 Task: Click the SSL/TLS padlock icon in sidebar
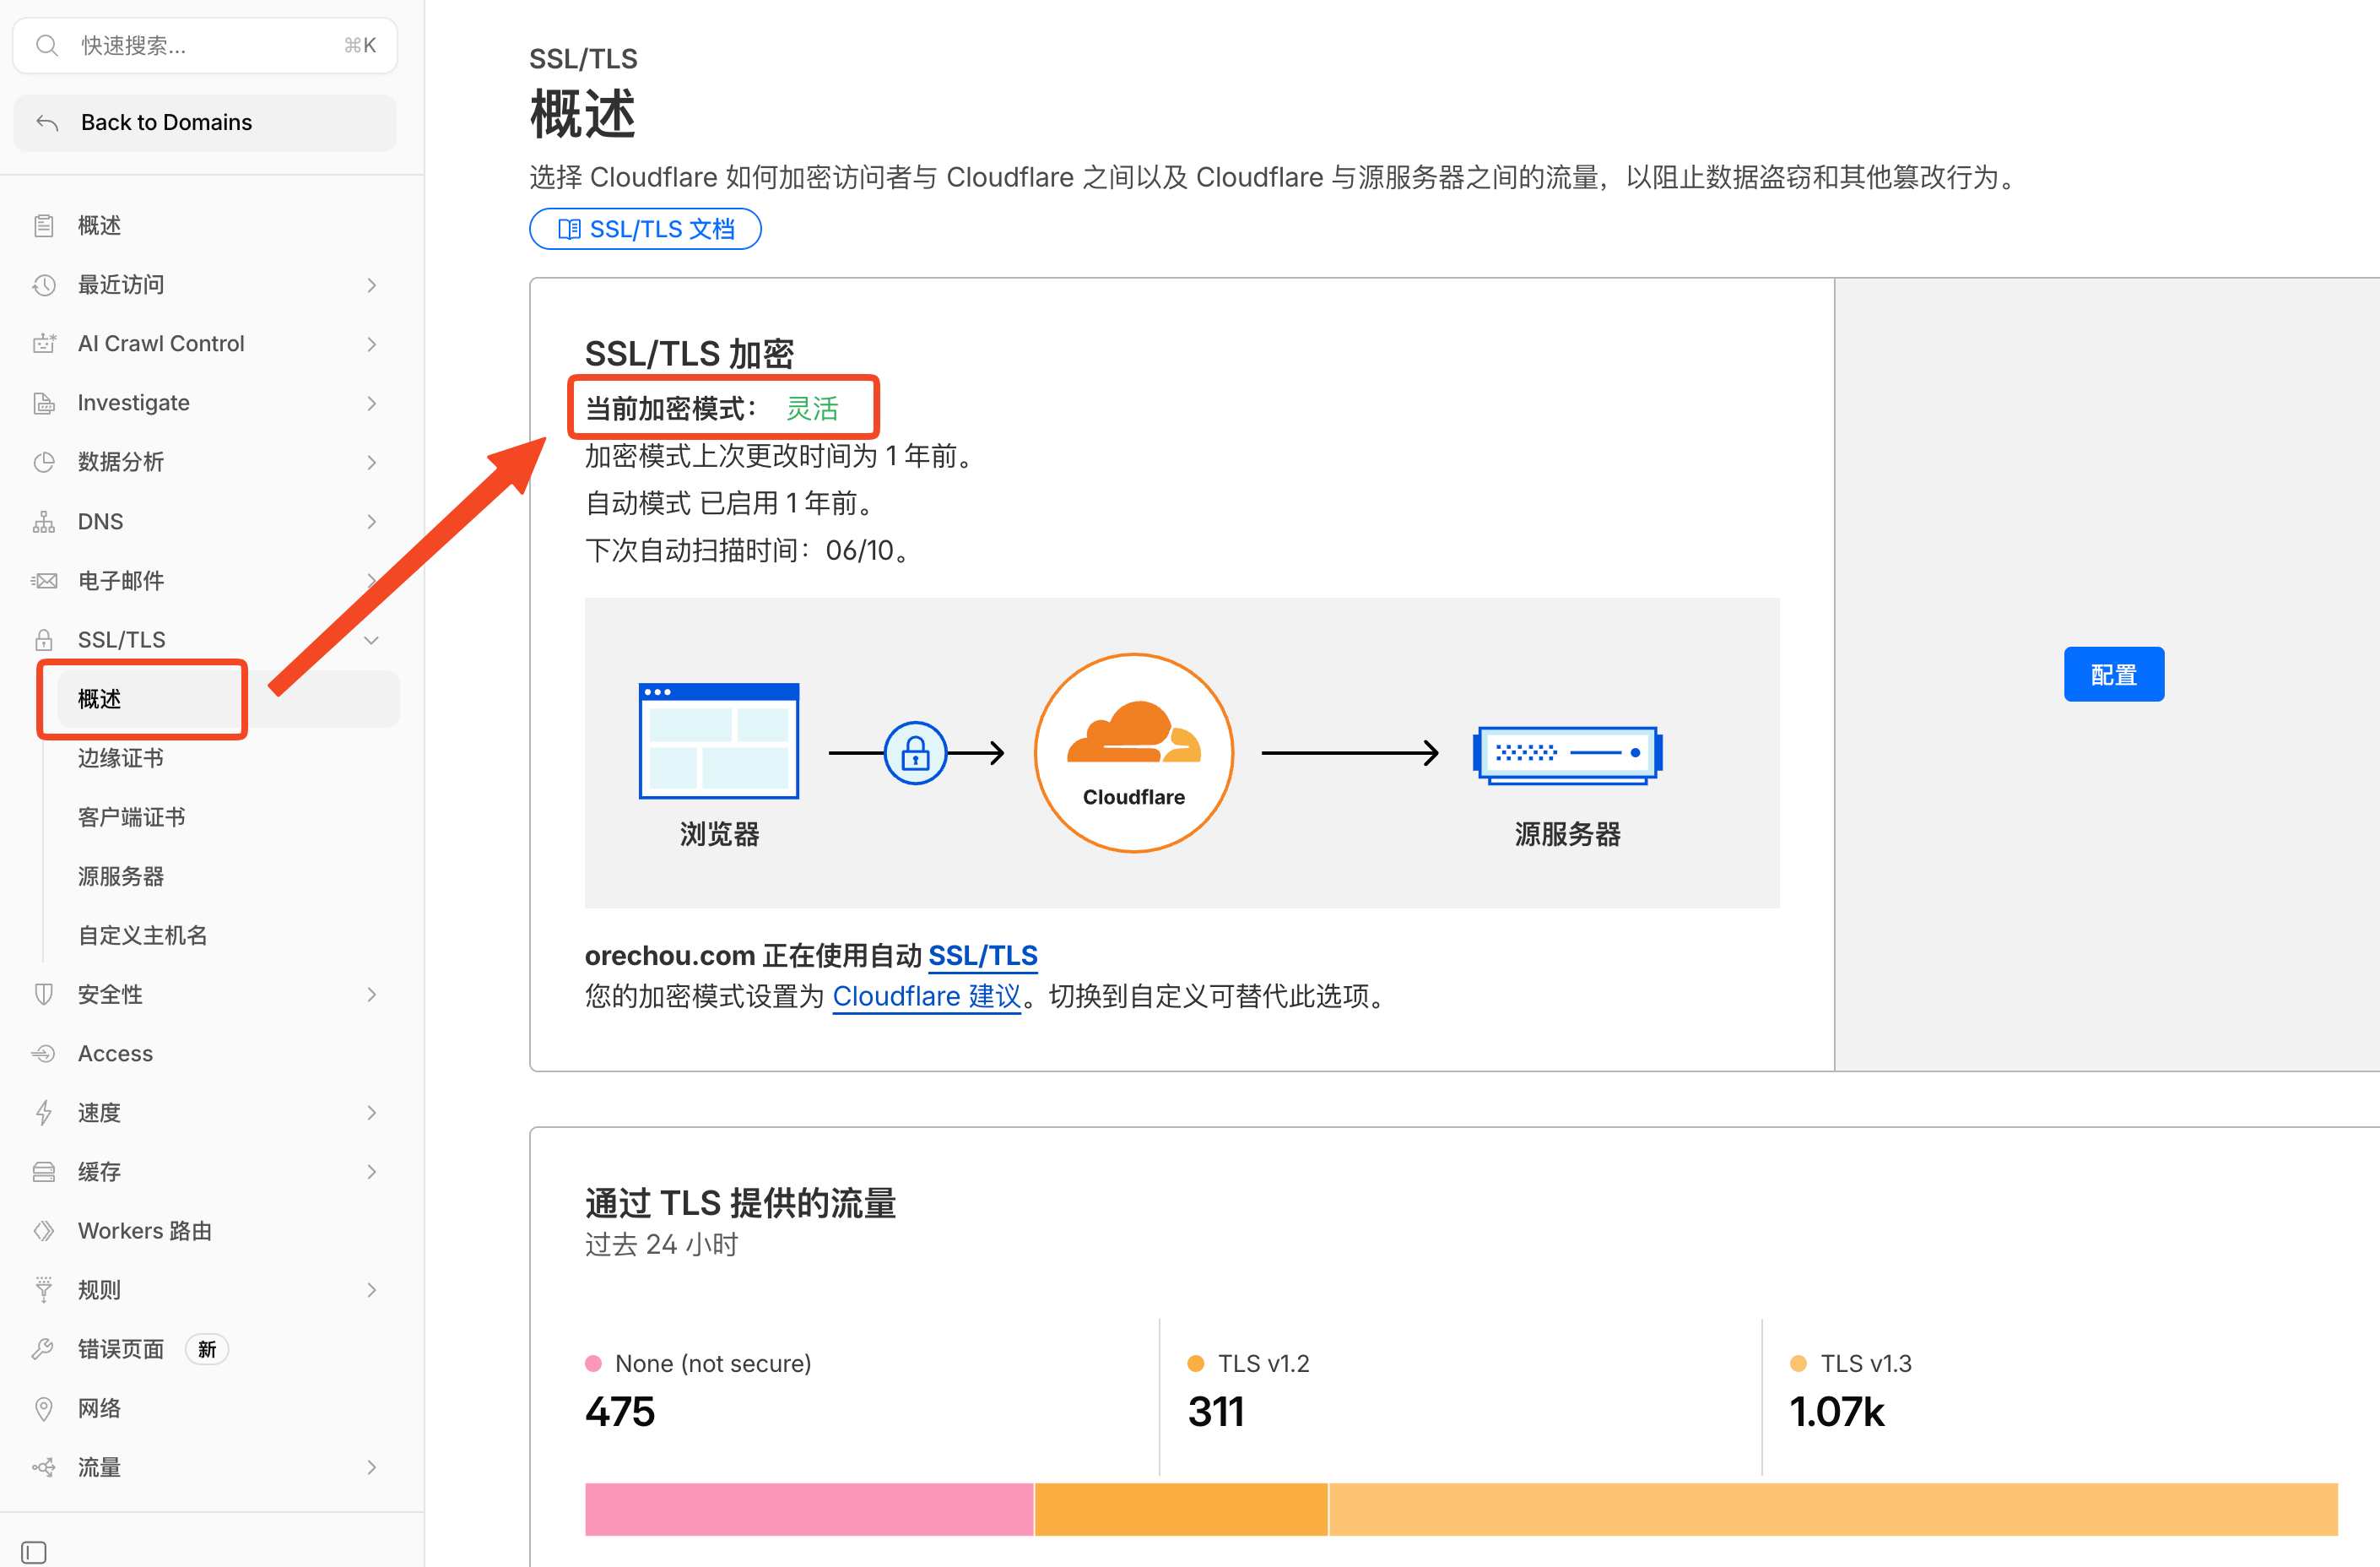(44, 639)
